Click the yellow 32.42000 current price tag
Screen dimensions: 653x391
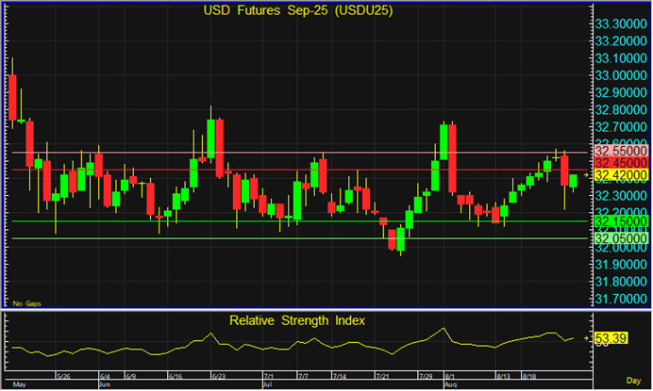620,175
